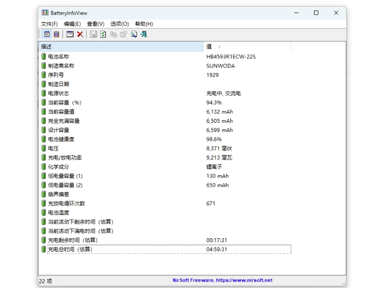Click the voltage value 8,371 毫伏
The image size is (383, 288).
click(219, 149)
